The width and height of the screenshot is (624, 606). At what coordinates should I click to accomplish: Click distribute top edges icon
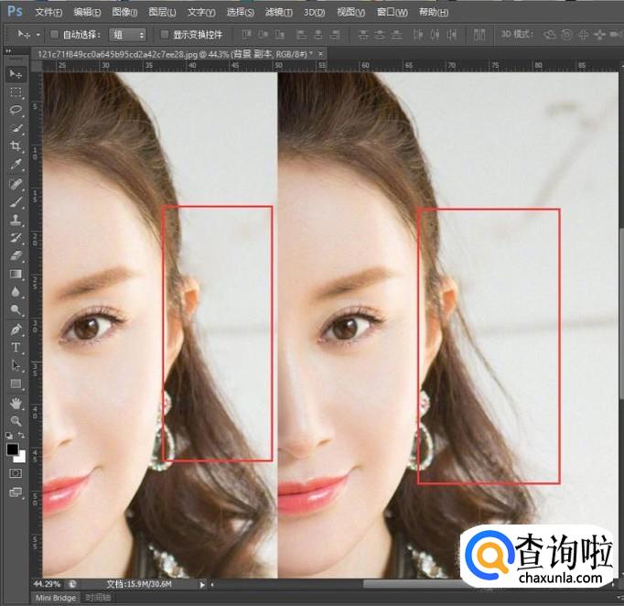(363, 35)
